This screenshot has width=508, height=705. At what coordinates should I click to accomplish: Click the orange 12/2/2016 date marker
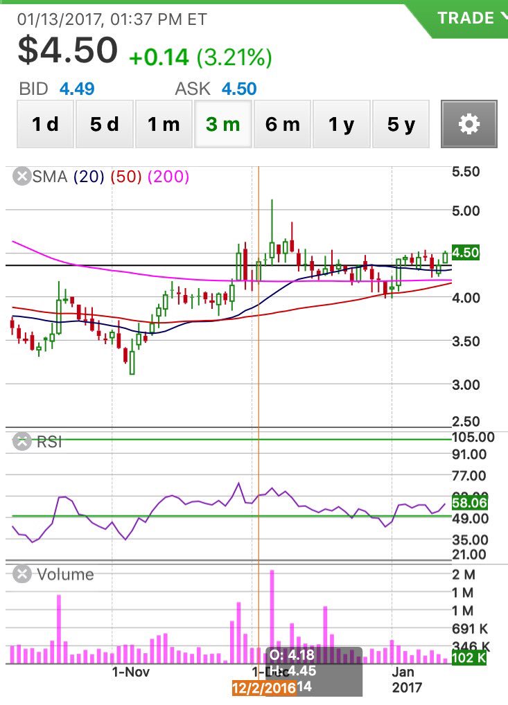[x=264, y=688]
